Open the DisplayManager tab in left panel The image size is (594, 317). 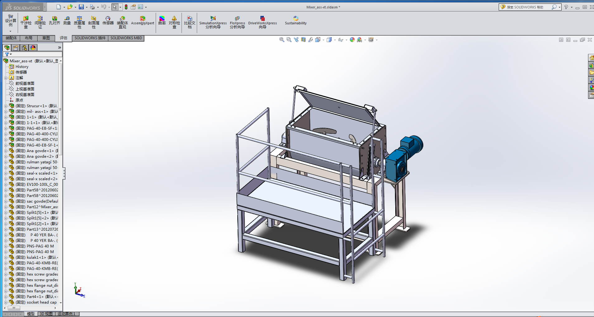point(33,48)
